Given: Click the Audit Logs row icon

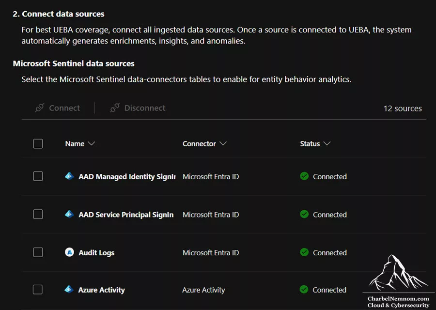Looking at the screenshot, I should point(69,252).
